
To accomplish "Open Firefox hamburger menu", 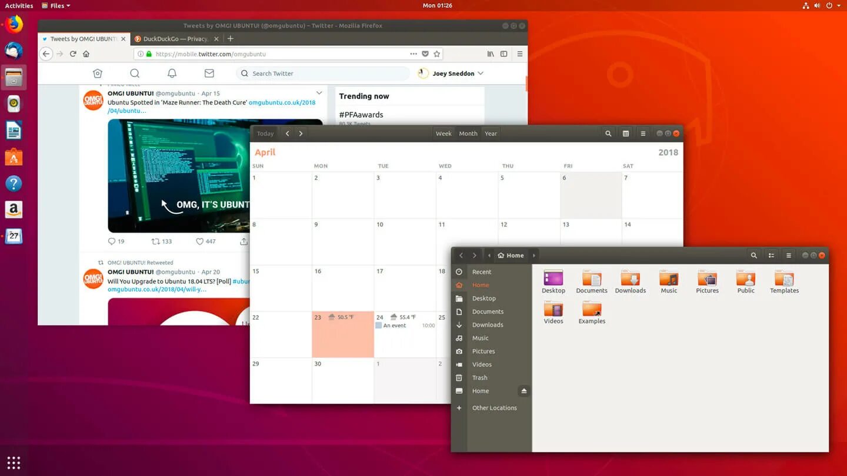I will pyautogui.click(x=519, y=53).
